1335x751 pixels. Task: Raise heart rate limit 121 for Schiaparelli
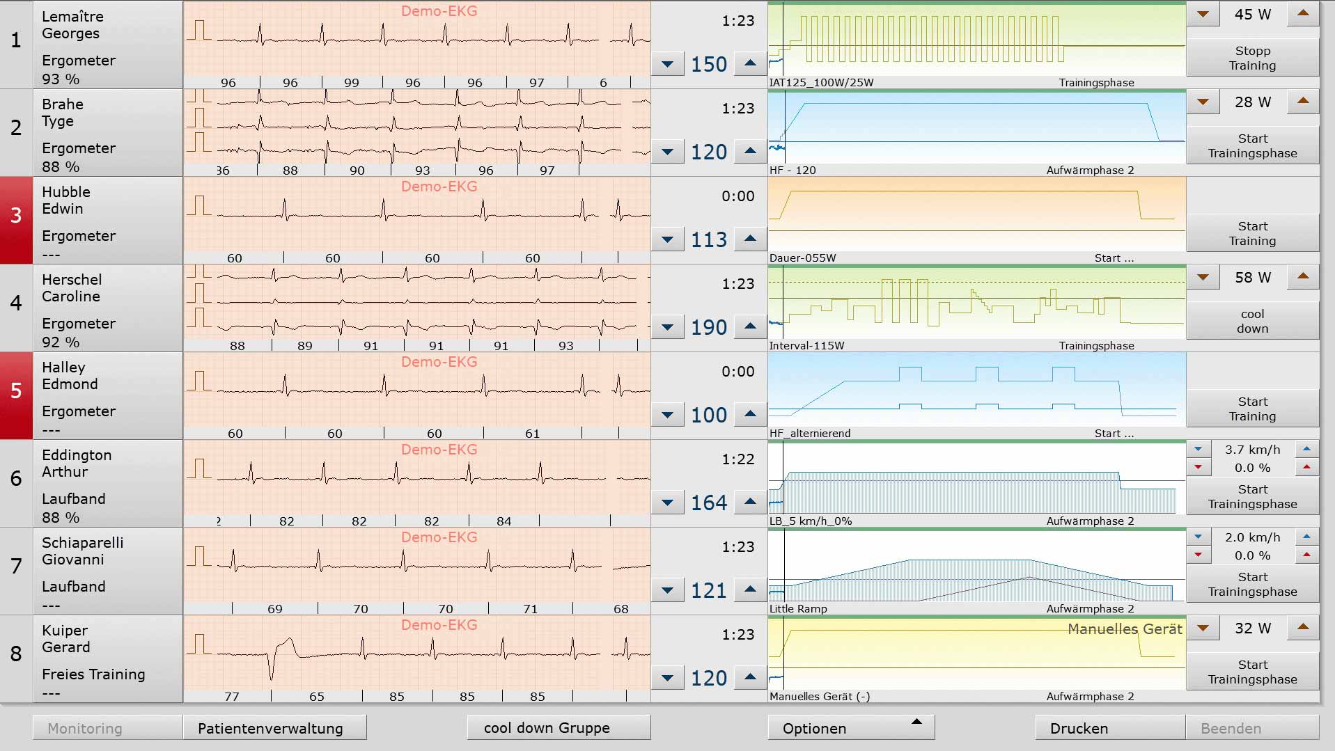coord(750,590)
